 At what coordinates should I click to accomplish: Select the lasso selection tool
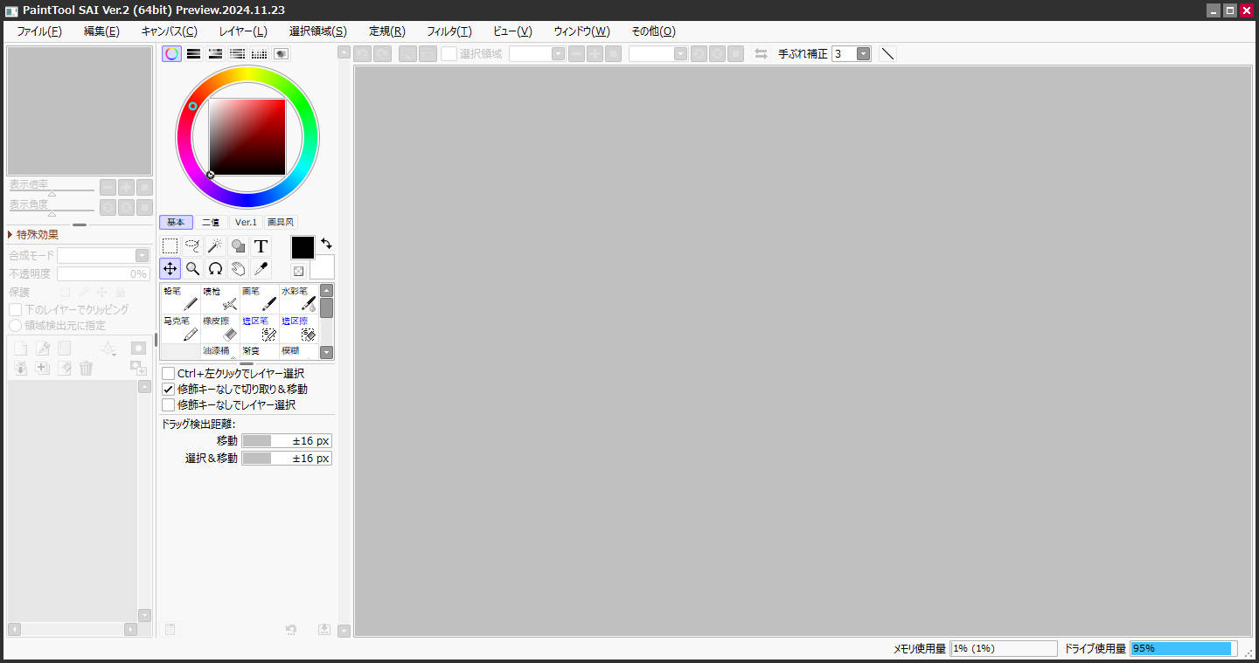click(x=193, y=246)
